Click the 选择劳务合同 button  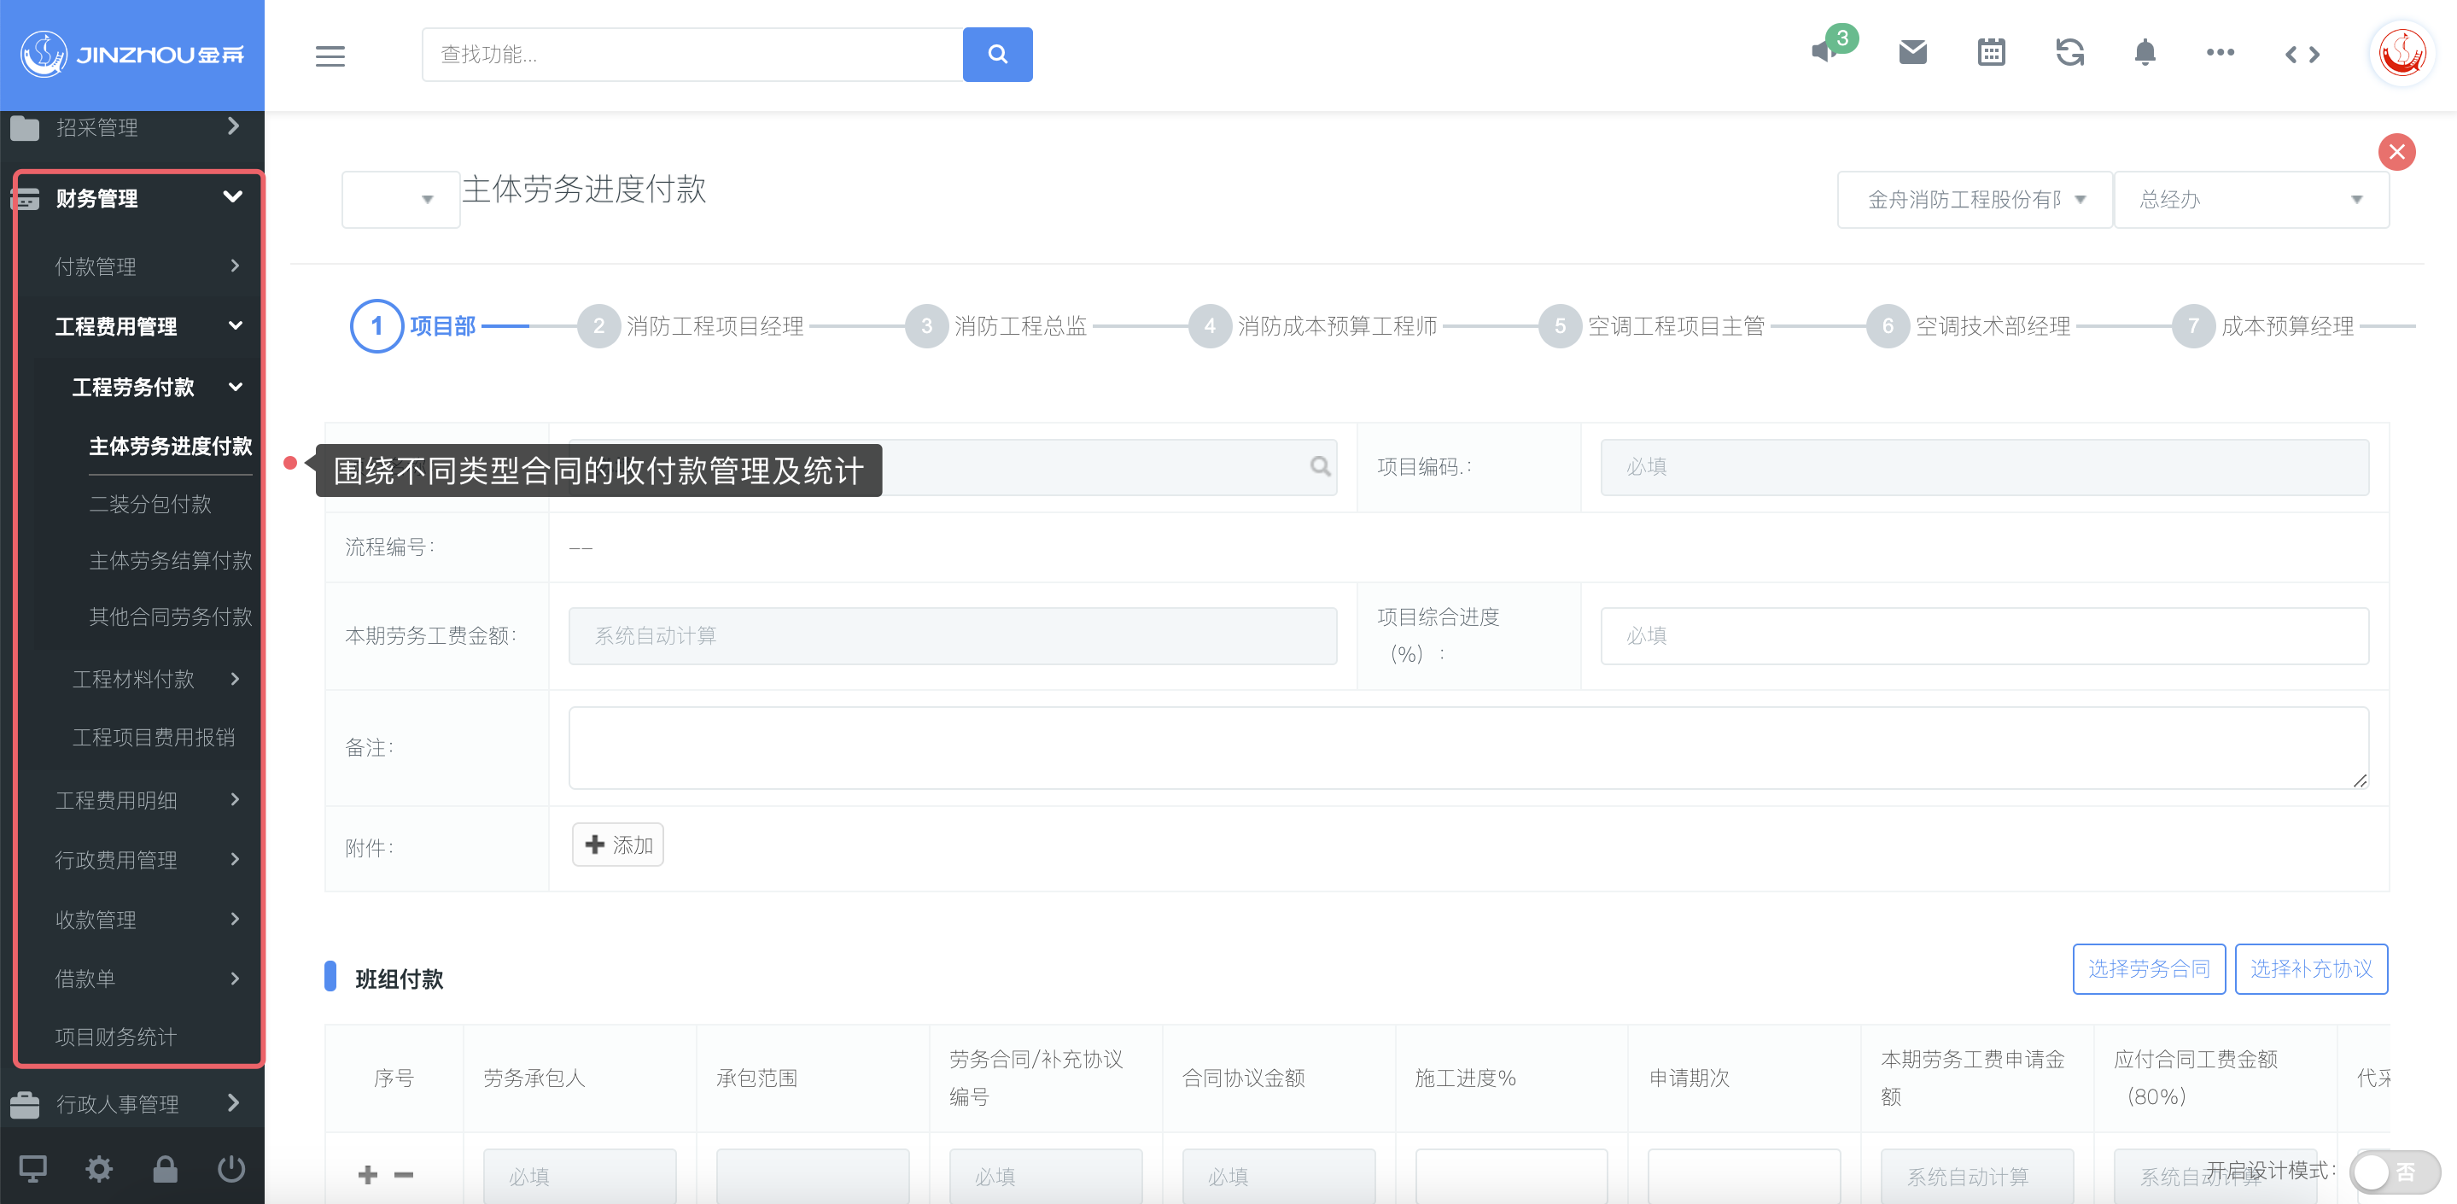coord(2148,969)
